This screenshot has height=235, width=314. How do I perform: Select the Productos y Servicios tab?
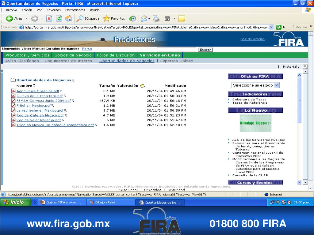tap(27, 55)
